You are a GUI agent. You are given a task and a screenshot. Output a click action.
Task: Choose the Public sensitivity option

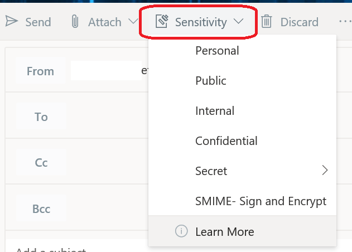[211, 81]
